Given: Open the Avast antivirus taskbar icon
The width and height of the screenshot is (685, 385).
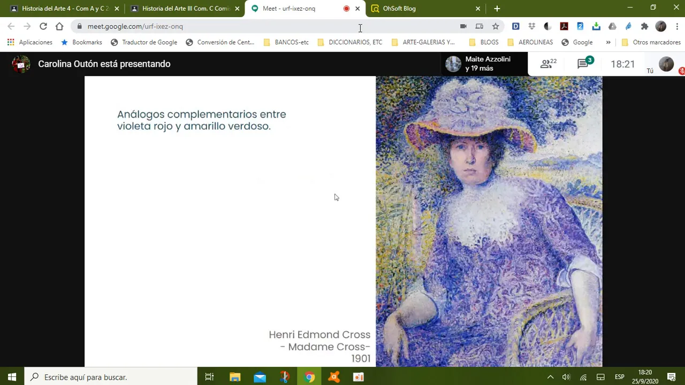Looking at the screenshot, I should (334, 377).
